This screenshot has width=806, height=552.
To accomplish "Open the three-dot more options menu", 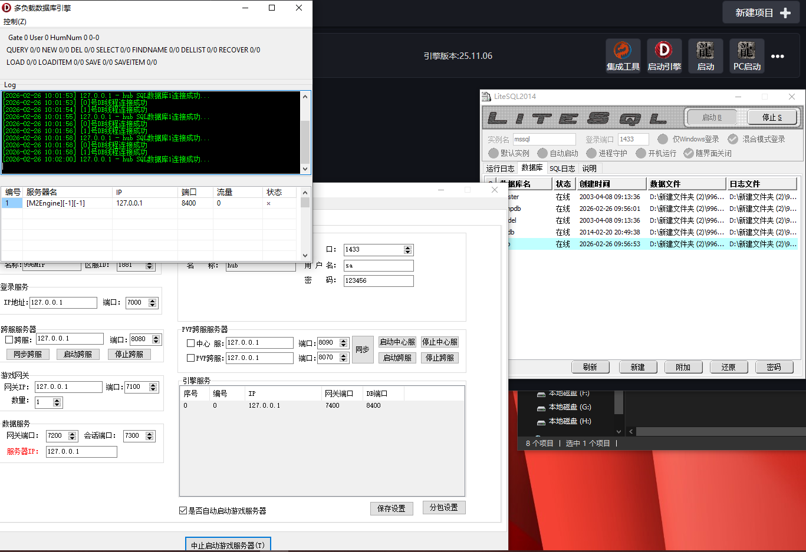I will (x=778, y=57).
